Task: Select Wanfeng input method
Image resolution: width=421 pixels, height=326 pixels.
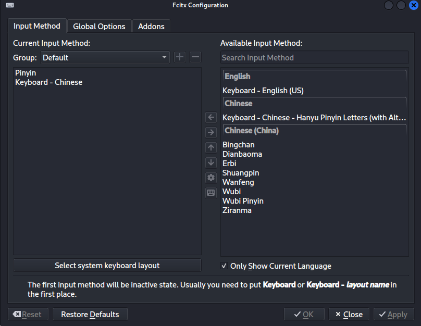Action: tap(314, 182)
